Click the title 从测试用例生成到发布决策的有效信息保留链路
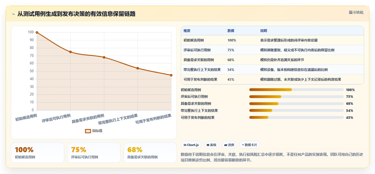This screenshot has width=375, height=174. pos(76,14)
